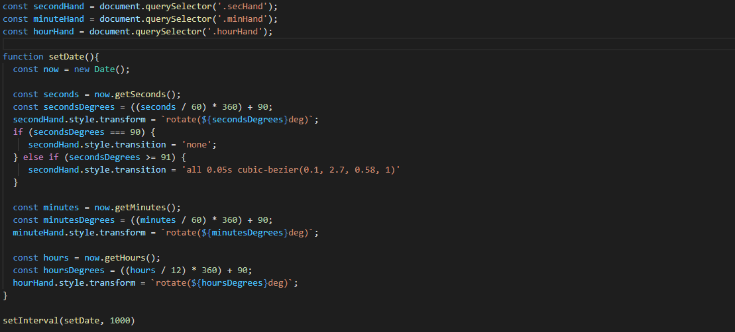
Task: Click the 'function' keyword
Action: point(23,57)
